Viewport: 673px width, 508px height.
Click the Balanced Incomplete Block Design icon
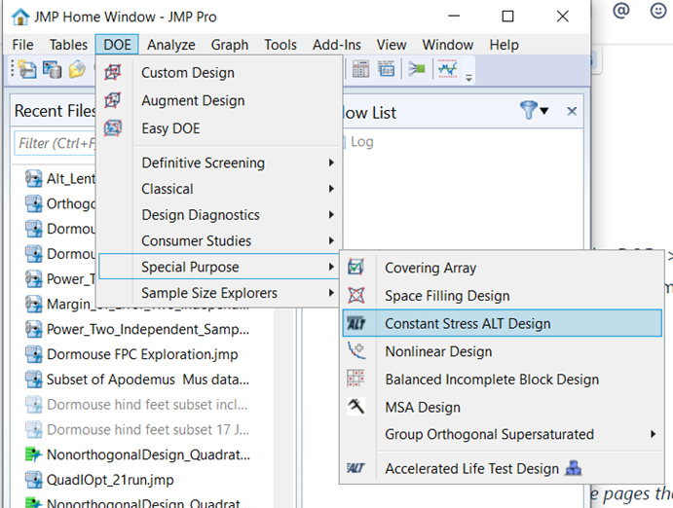click(x=356, y=380)
